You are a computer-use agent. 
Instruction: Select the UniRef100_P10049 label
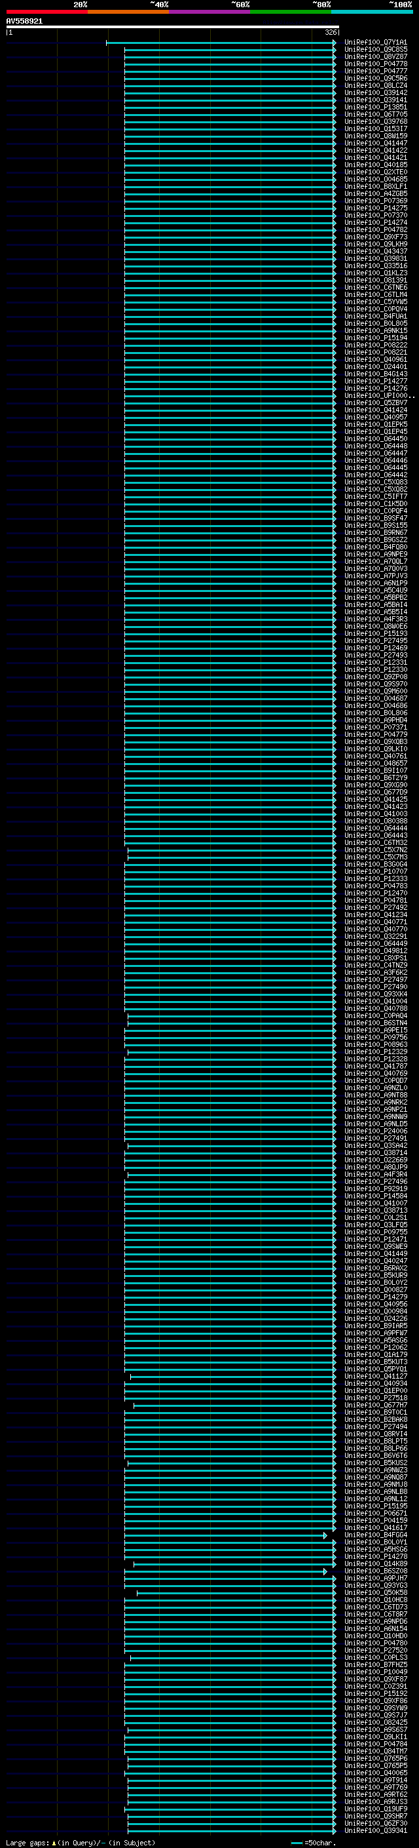tap(375, 1672)
